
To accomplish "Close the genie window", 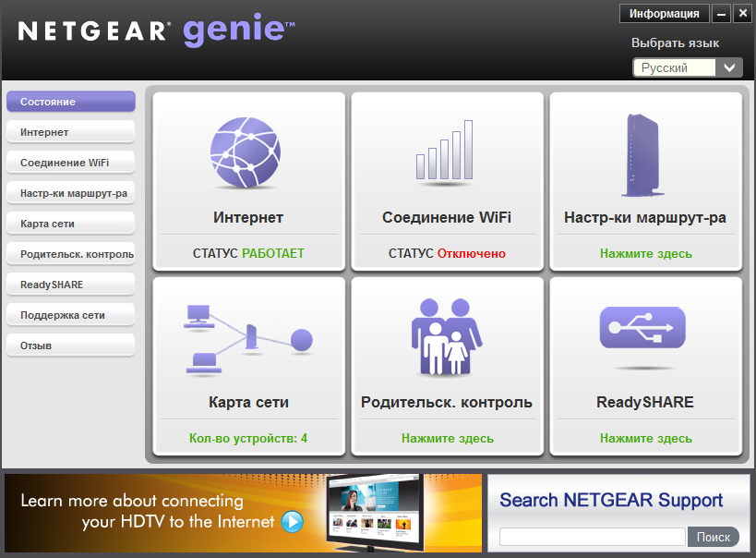I will coord(742,14).
